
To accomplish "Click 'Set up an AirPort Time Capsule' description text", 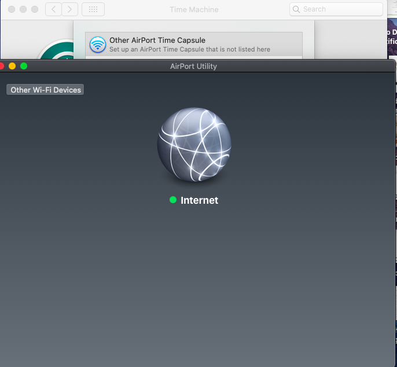I will [x=190, y=49].
